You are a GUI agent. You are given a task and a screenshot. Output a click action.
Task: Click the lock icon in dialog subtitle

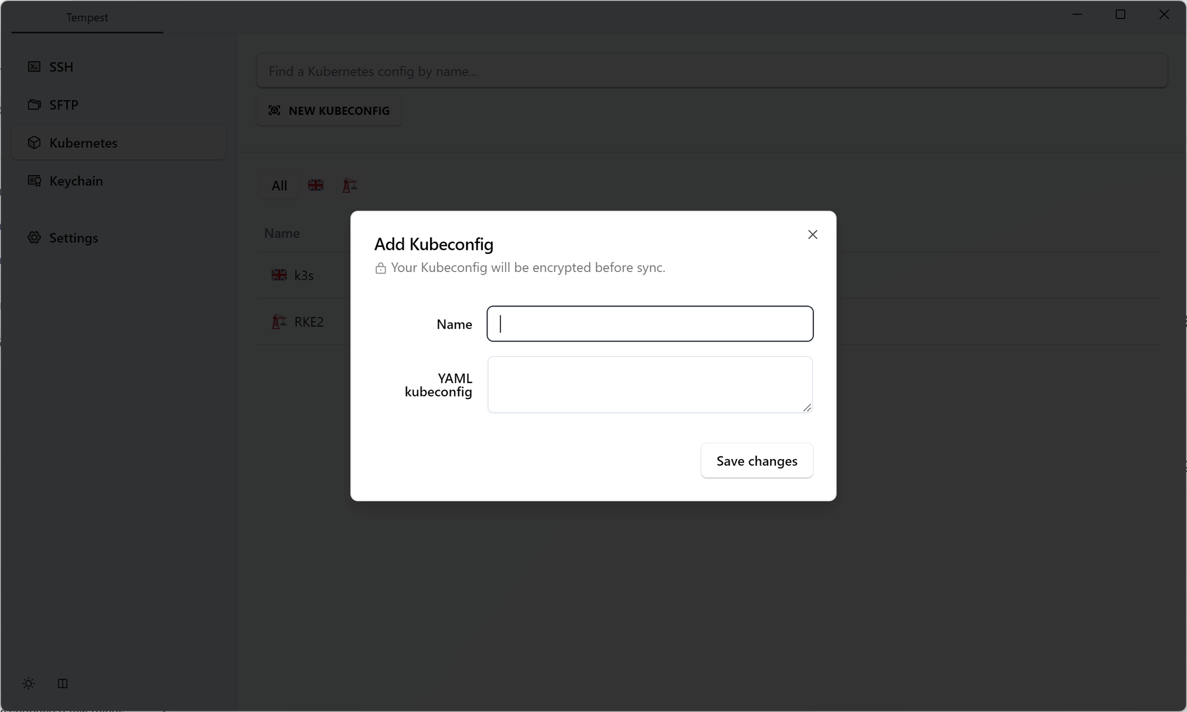click(x=381, y=268)
